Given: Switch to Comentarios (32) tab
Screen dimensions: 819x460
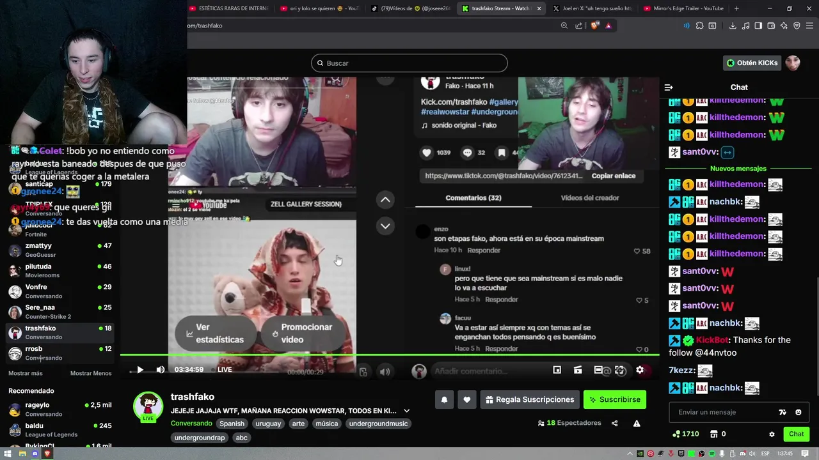Looking at the screenshot, I should pyautogui.click(x=473, y=198).
